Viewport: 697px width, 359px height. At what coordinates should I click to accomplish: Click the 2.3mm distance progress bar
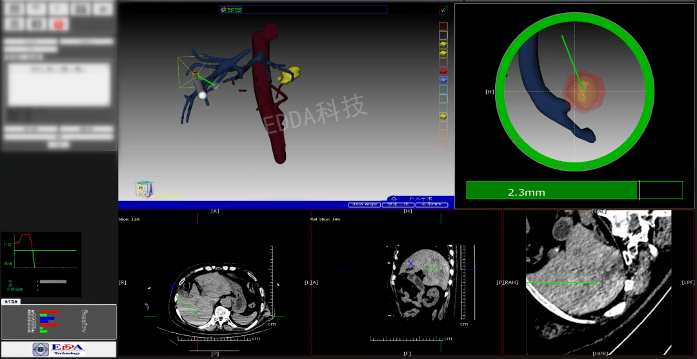pyautogui.click(x=574, y=190)
